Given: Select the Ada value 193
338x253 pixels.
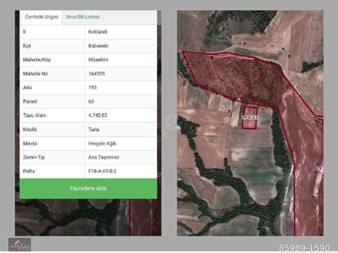Looking at the screenshot, I should click(x=92, y=87).
